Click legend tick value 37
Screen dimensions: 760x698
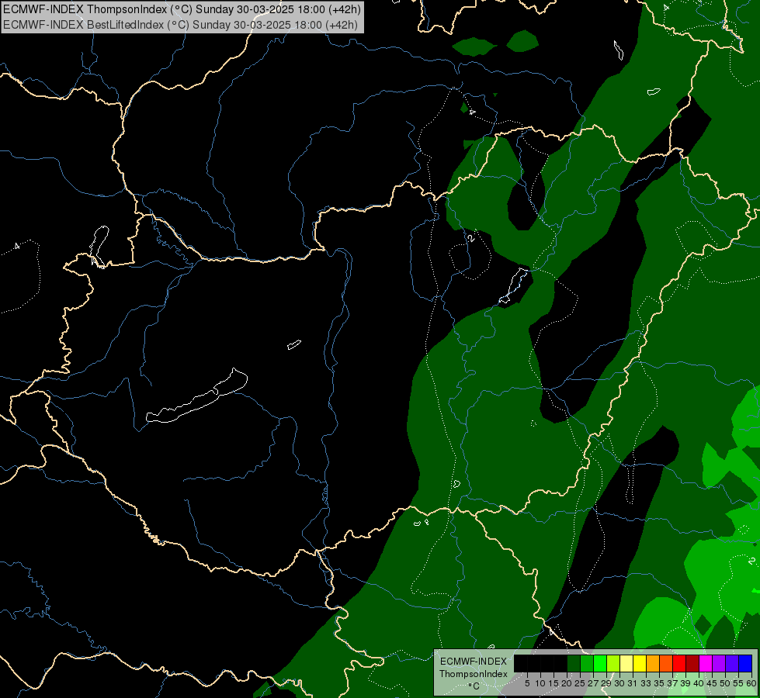pos(672,683)
